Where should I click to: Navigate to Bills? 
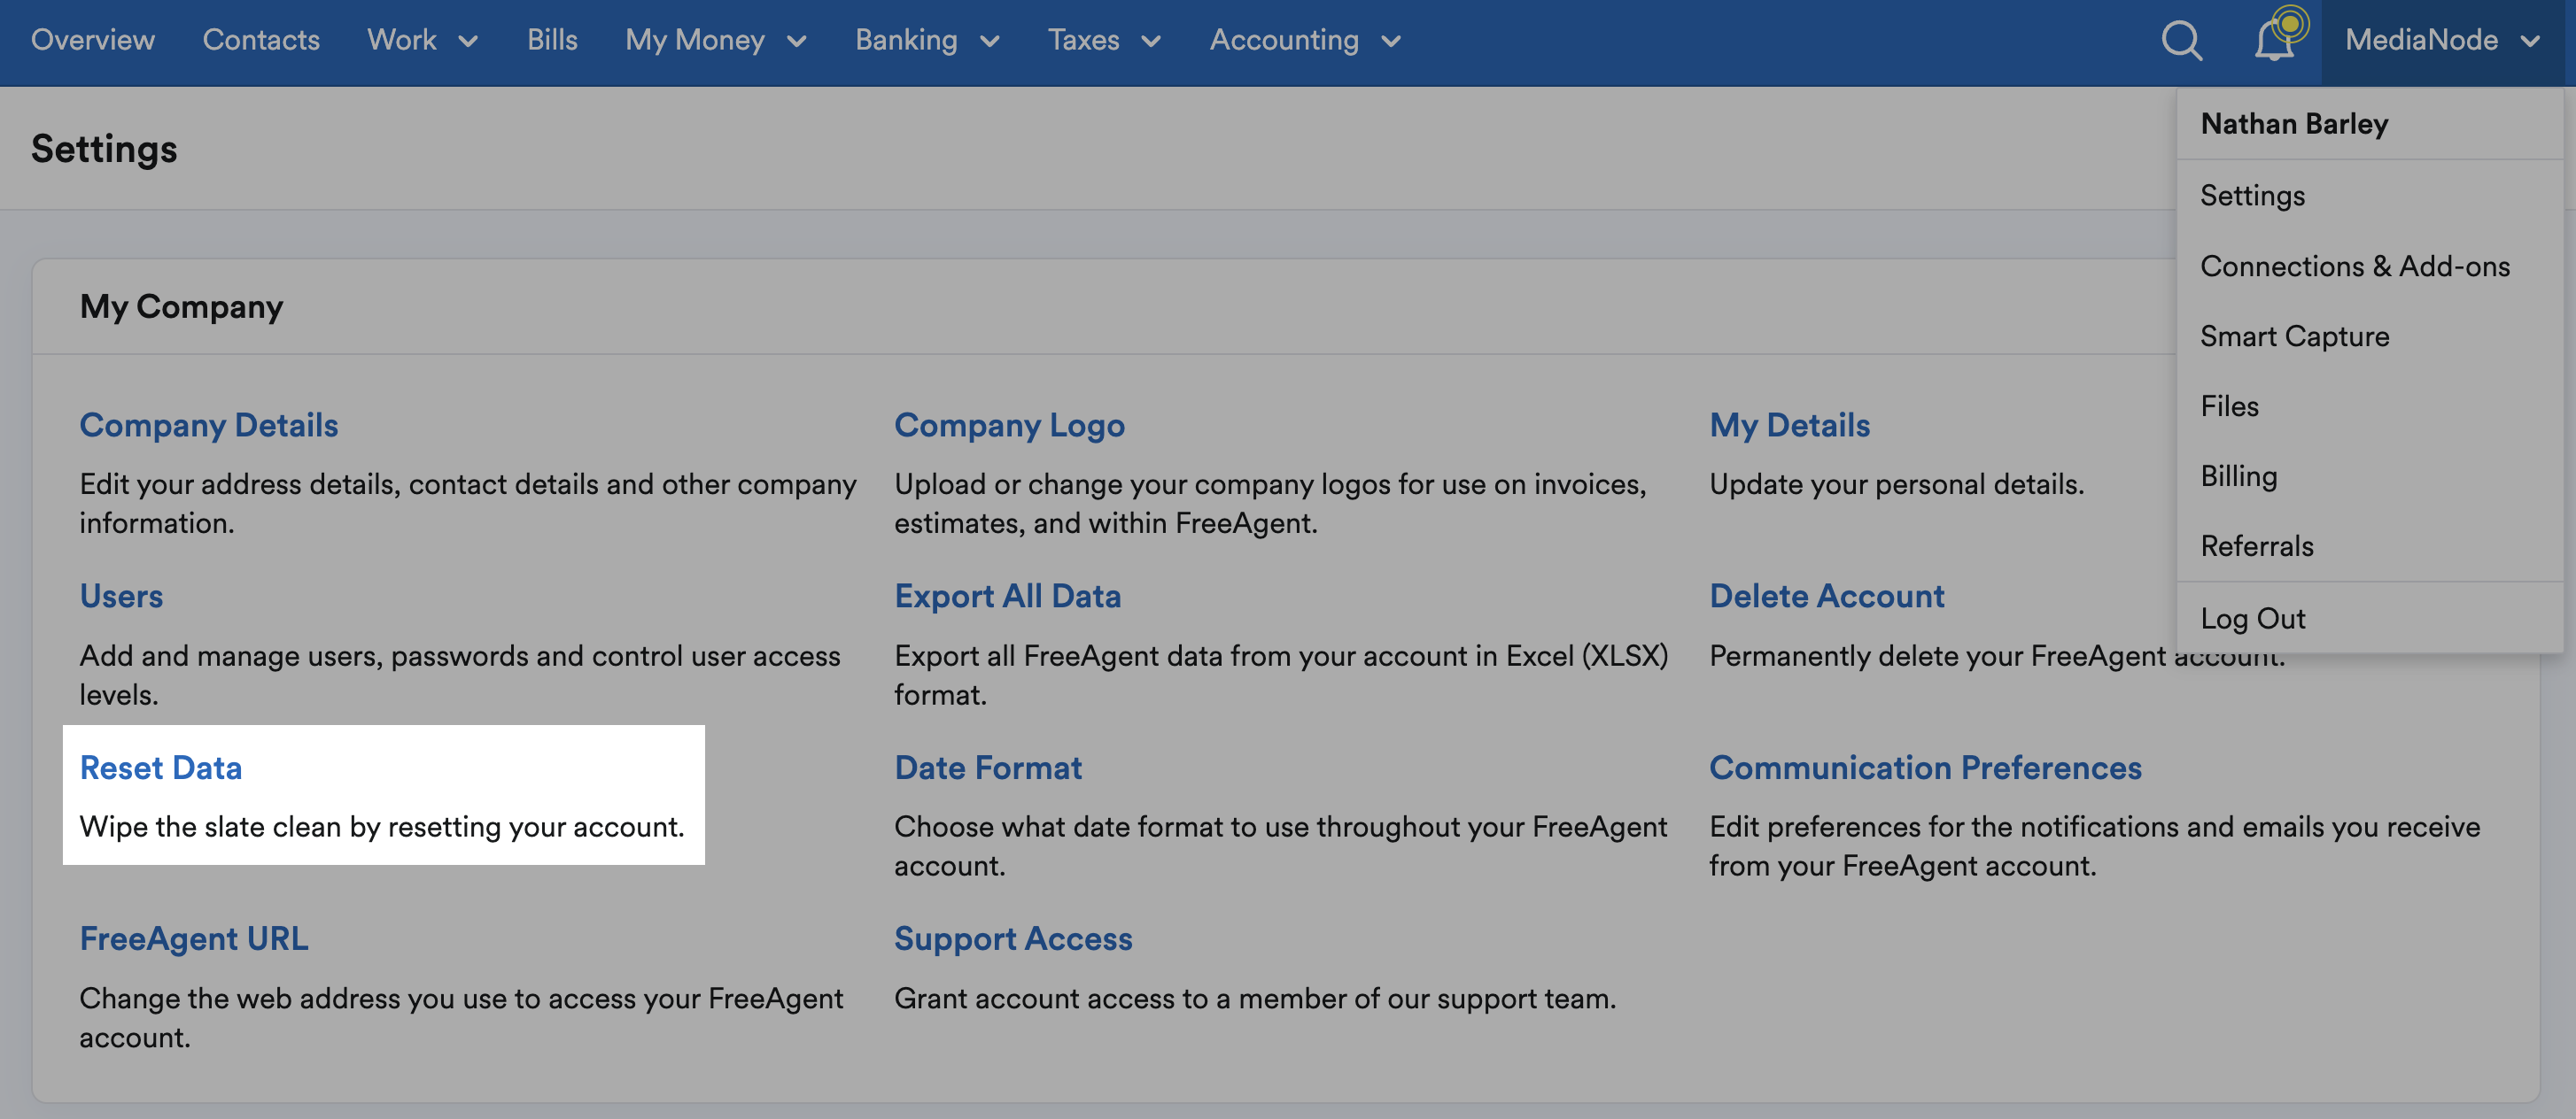point(552,40)
